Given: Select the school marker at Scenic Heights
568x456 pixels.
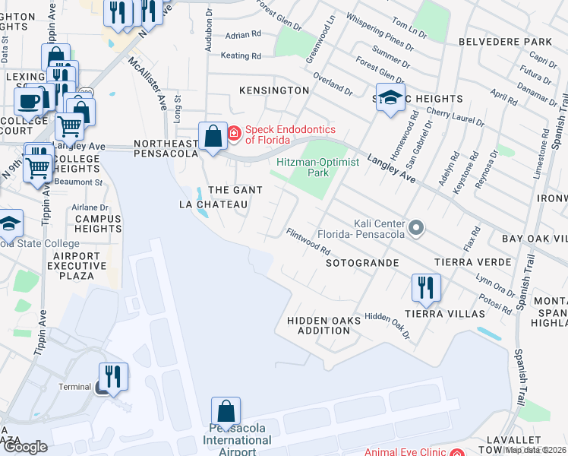Looking at the screenshot, I should (390, 98).
